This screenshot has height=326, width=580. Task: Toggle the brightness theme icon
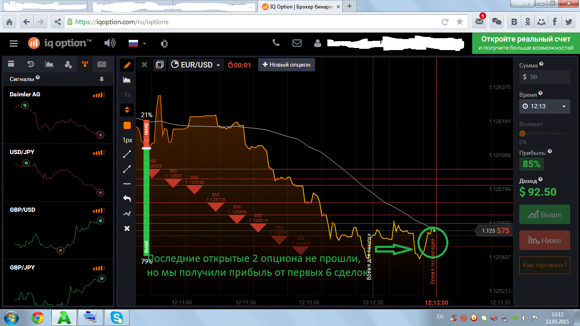[164, 43]
